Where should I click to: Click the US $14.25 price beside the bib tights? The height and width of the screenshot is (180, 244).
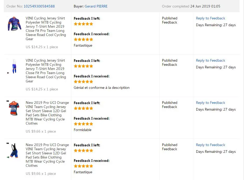point(42,89)
